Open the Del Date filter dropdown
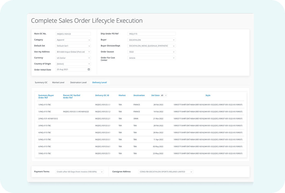Viewport: 285px width, 193px height. click(x=164, y=95)
